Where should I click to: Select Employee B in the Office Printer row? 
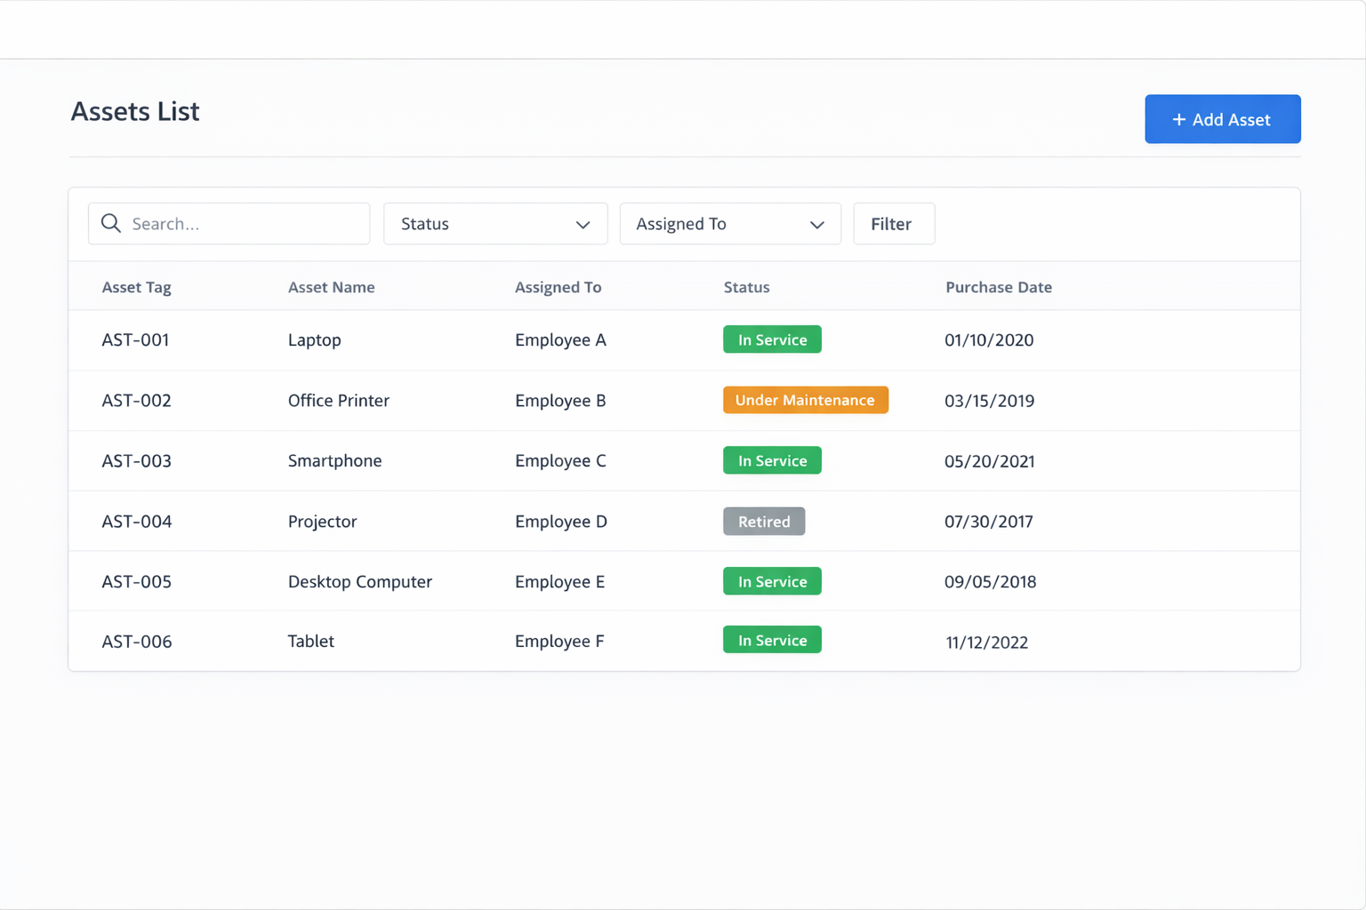coord(560,400)
